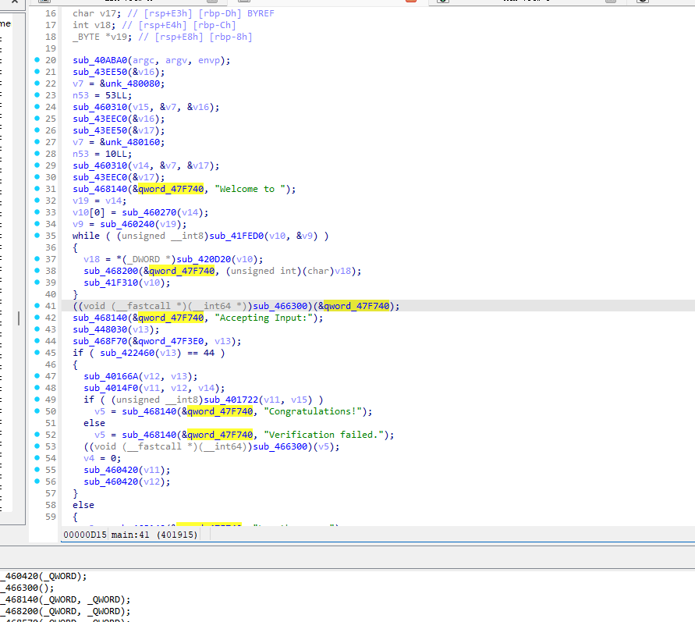Screen dimensions: 695x622
Task: Click the main:41 (401915) status text
Action: [x=154, y=534]
